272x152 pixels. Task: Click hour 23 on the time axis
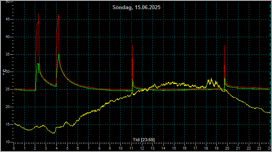(259, 148)
